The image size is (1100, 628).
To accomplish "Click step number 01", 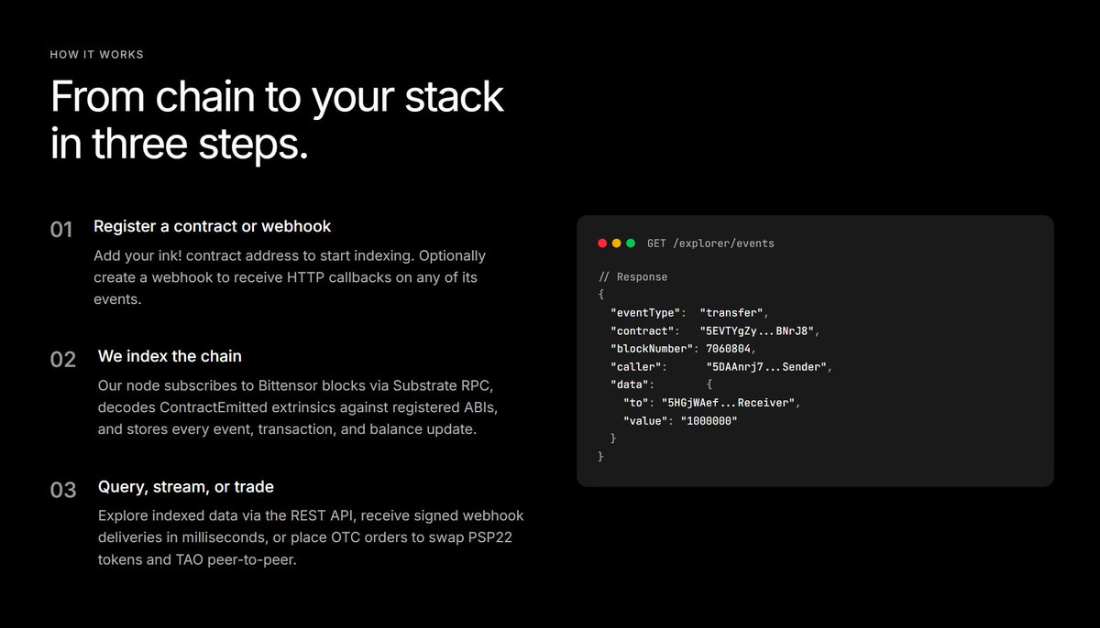I will click(x=61, y=230).
